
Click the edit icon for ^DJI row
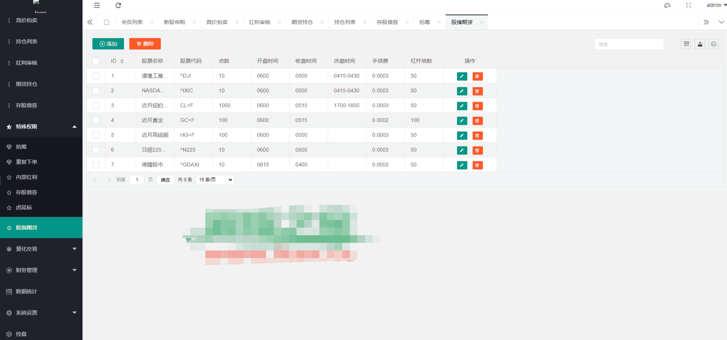[x=462, y=76]
